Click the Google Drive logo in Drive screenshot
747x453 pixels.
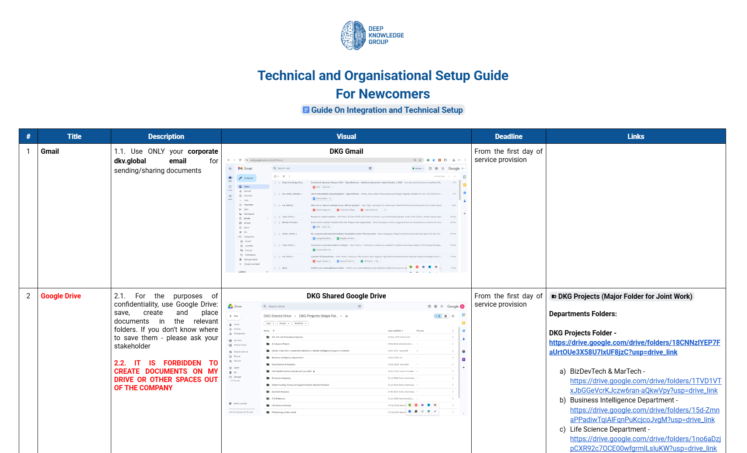(231, 307)
